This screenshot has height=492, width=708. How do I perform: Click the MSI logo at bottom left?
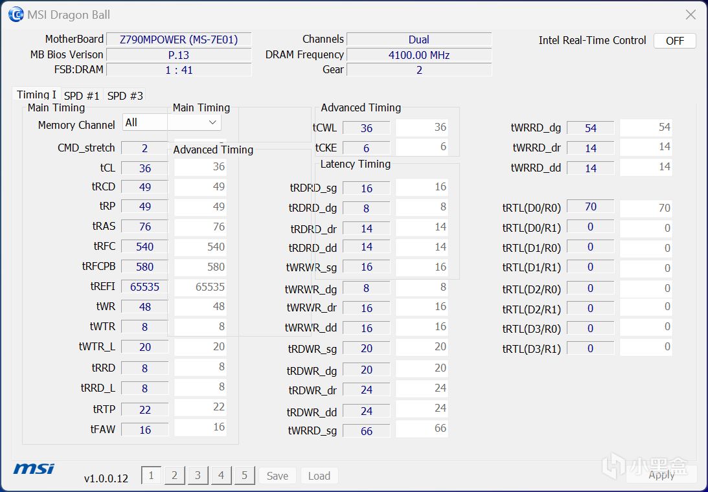tap(34, 469)
